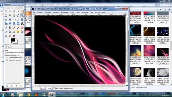This screenshot has height=97, width=172.
Task: Open the 100% zoom level dropdown
Action: pos(52,88)
